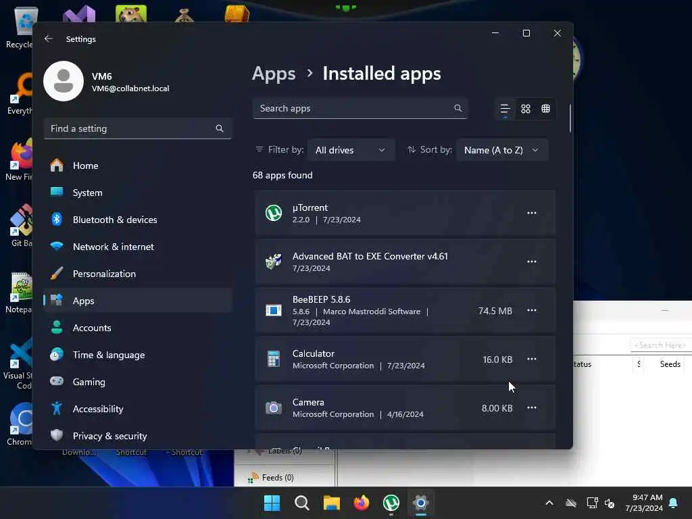Click the Search apps field
The height and width of the screenshot is (519, 692).
[x=360, y=109]
